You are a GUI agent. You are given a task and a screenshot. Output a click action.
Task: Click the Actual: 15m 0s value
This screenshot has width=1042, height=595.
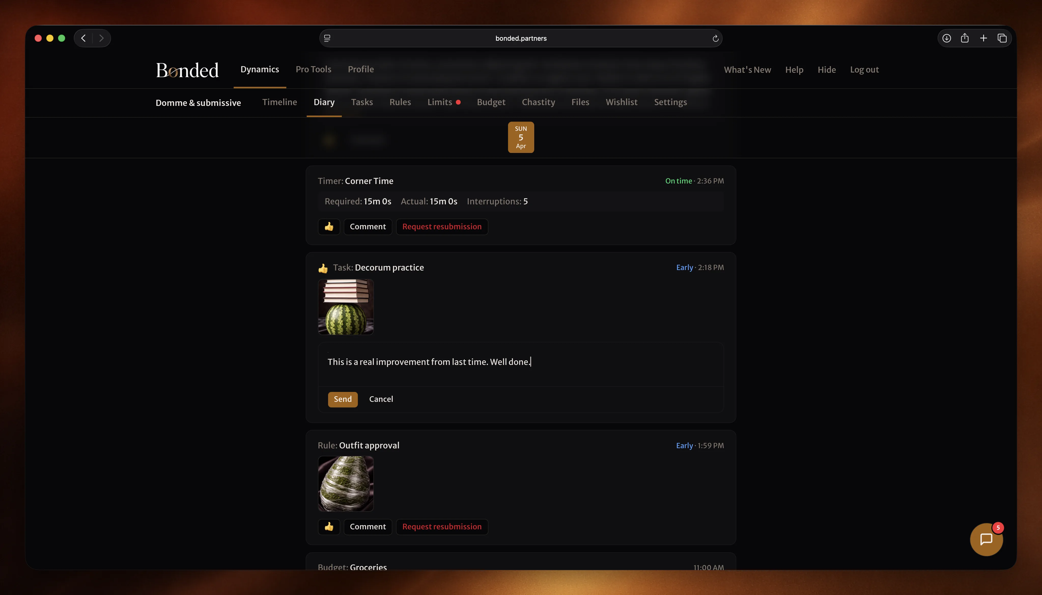pyautogui.click(x=429, y=202)
